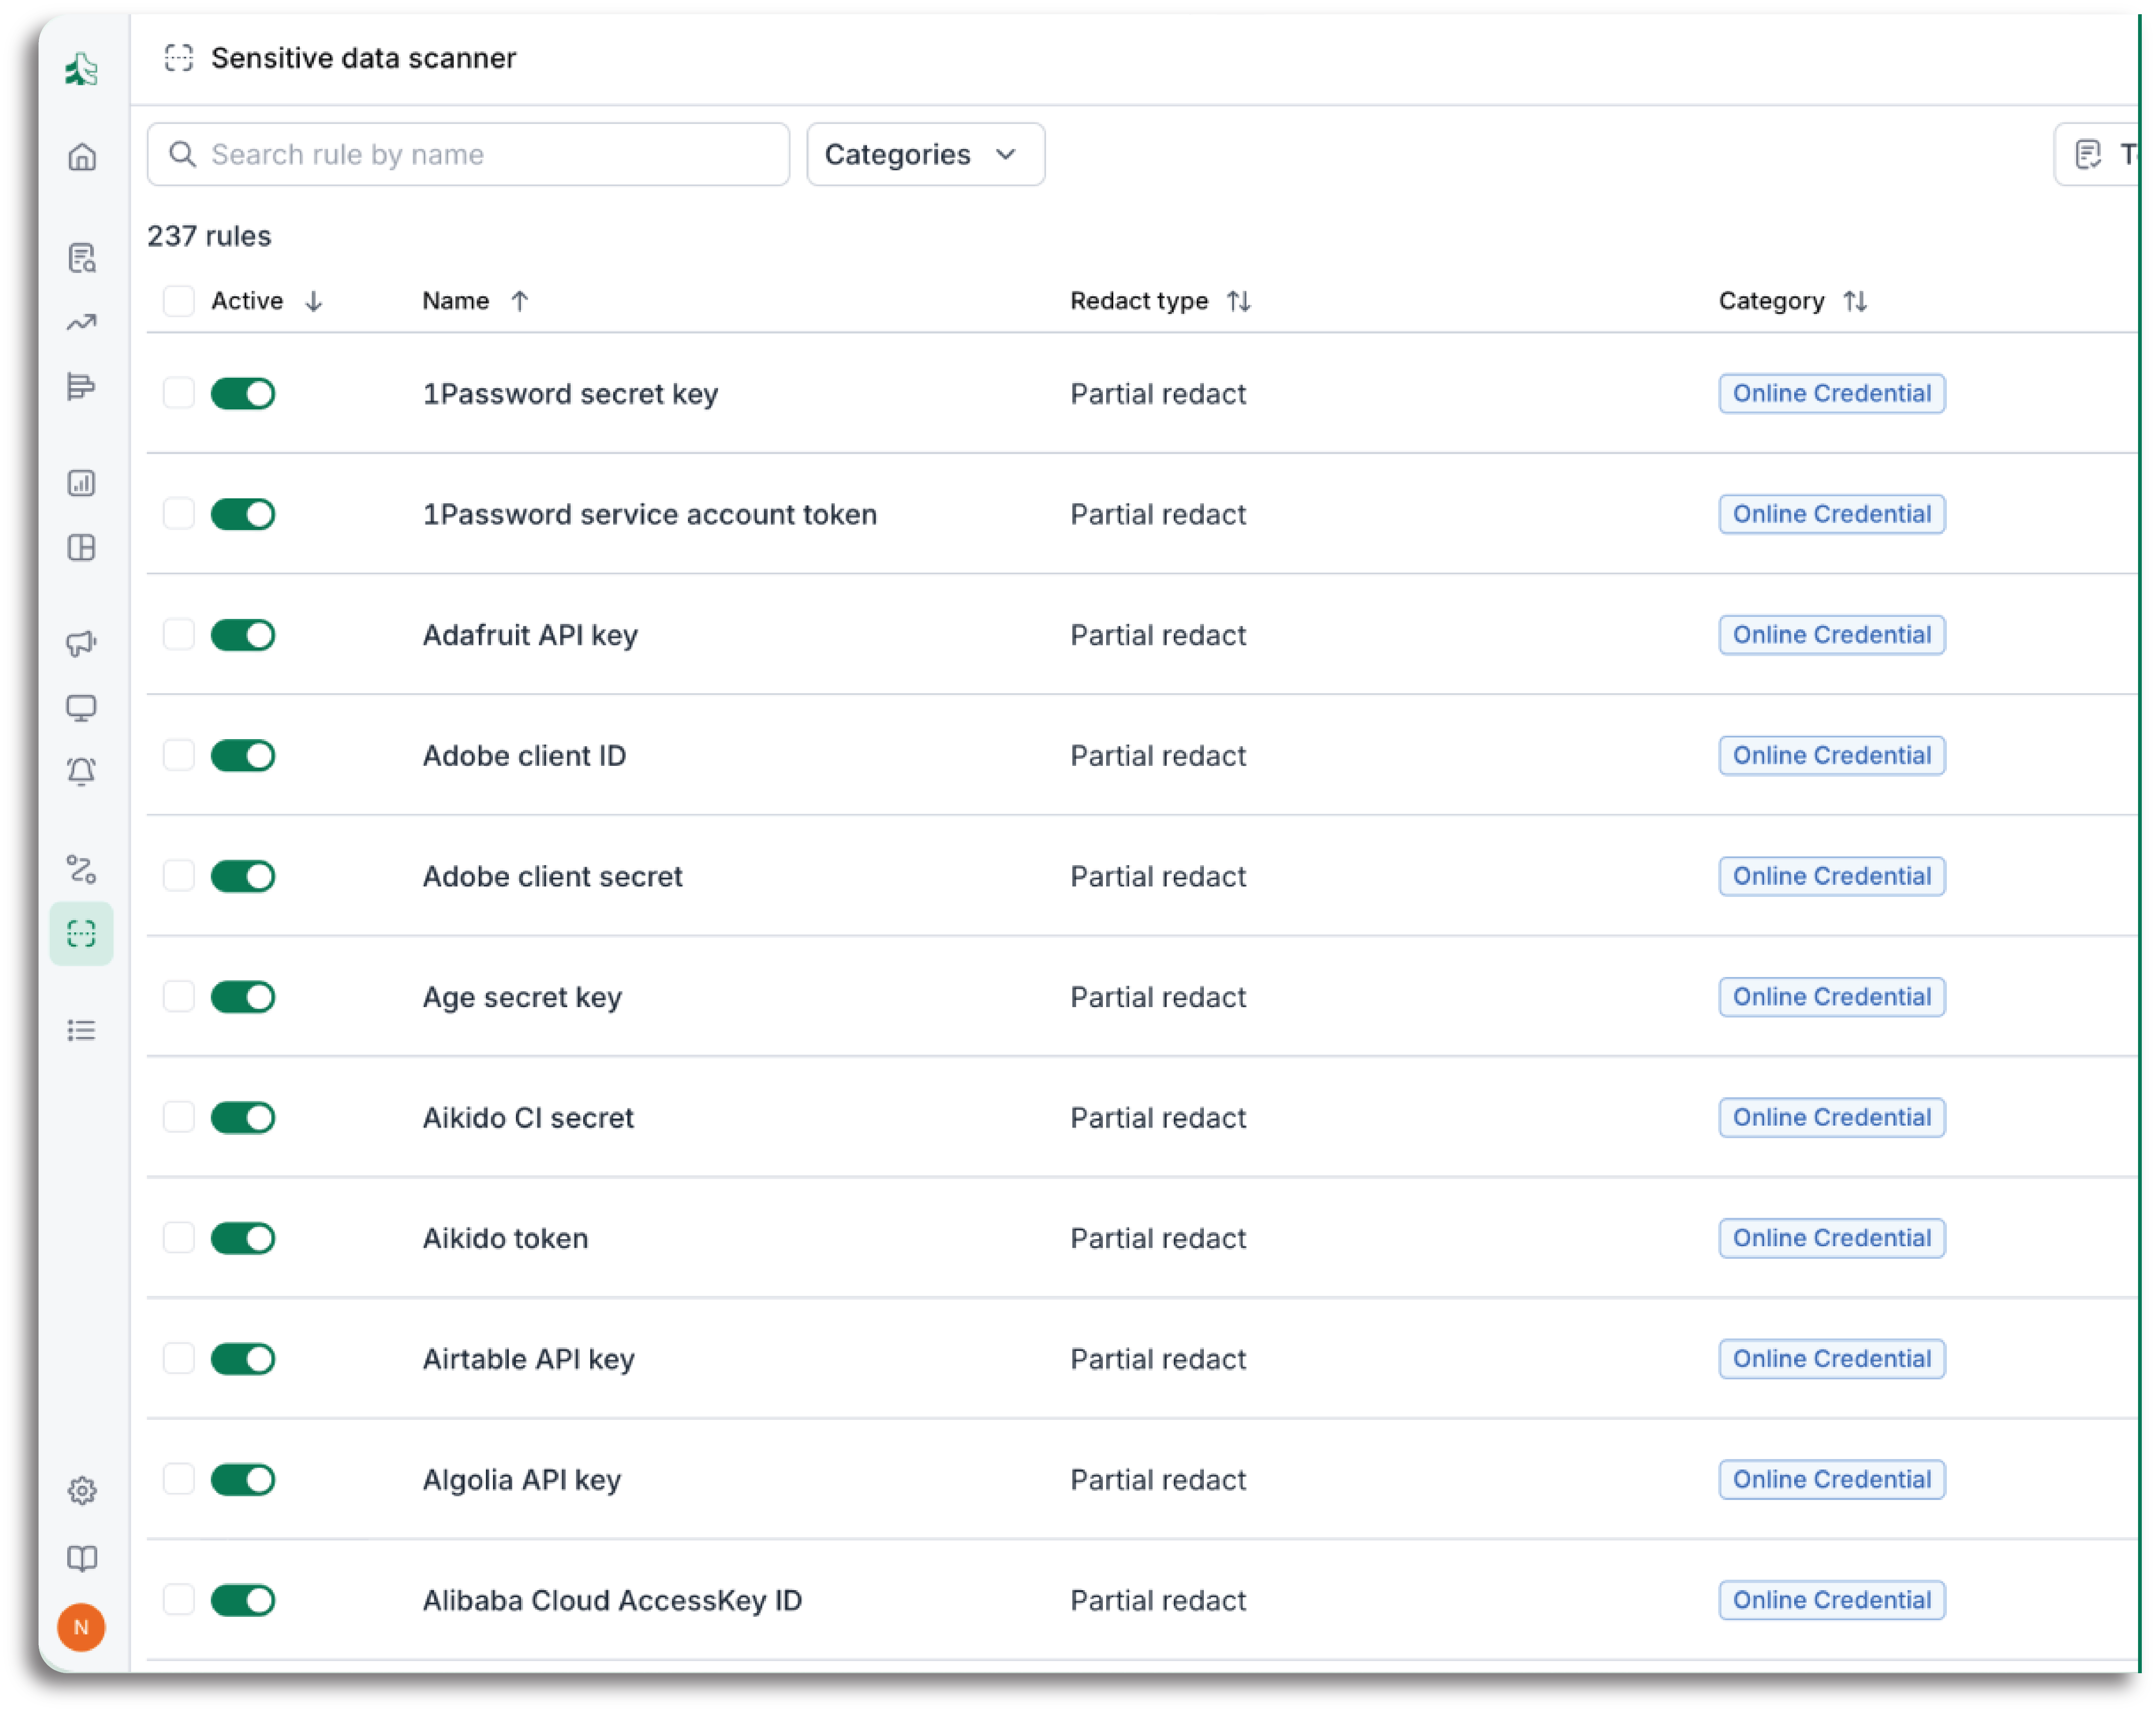Tick checkbox for Adobe client secret
Viewport: 2156px width, 1712px height.
(179, 876)
